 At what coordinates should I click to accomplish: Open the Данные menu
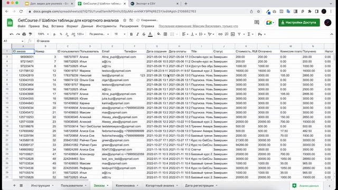click(87, 26)
